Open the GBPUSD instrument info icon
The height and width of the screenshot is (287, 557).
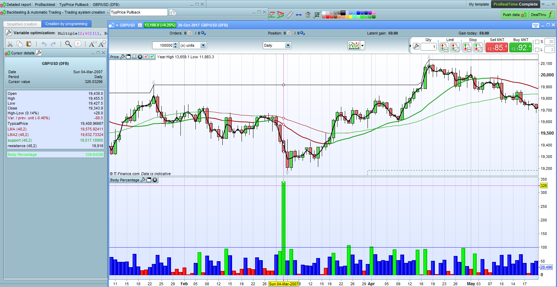coord(140,25)
